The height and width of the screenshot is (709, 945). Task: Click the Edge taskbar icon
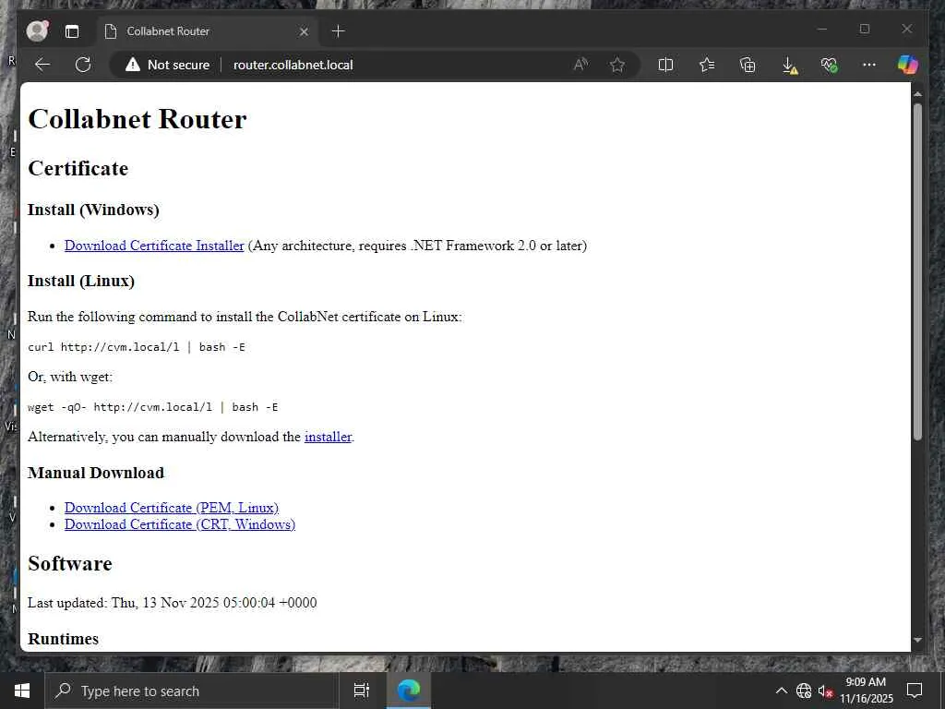[x=409, y=691]
